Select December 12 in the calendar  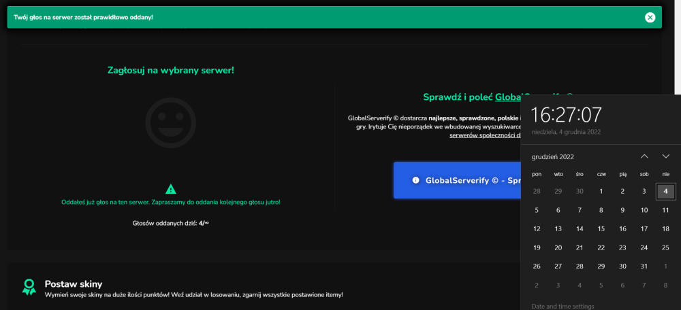[537, 229]
